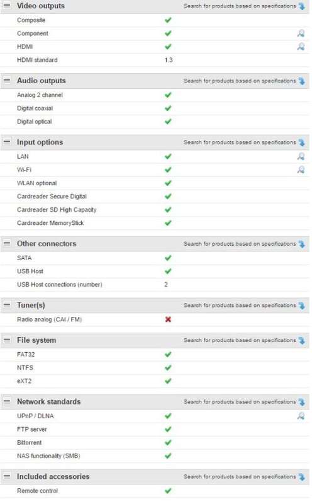Click the green checkmark next to Composite
Viewport: 312px width, 504px height.
(168, 20)
